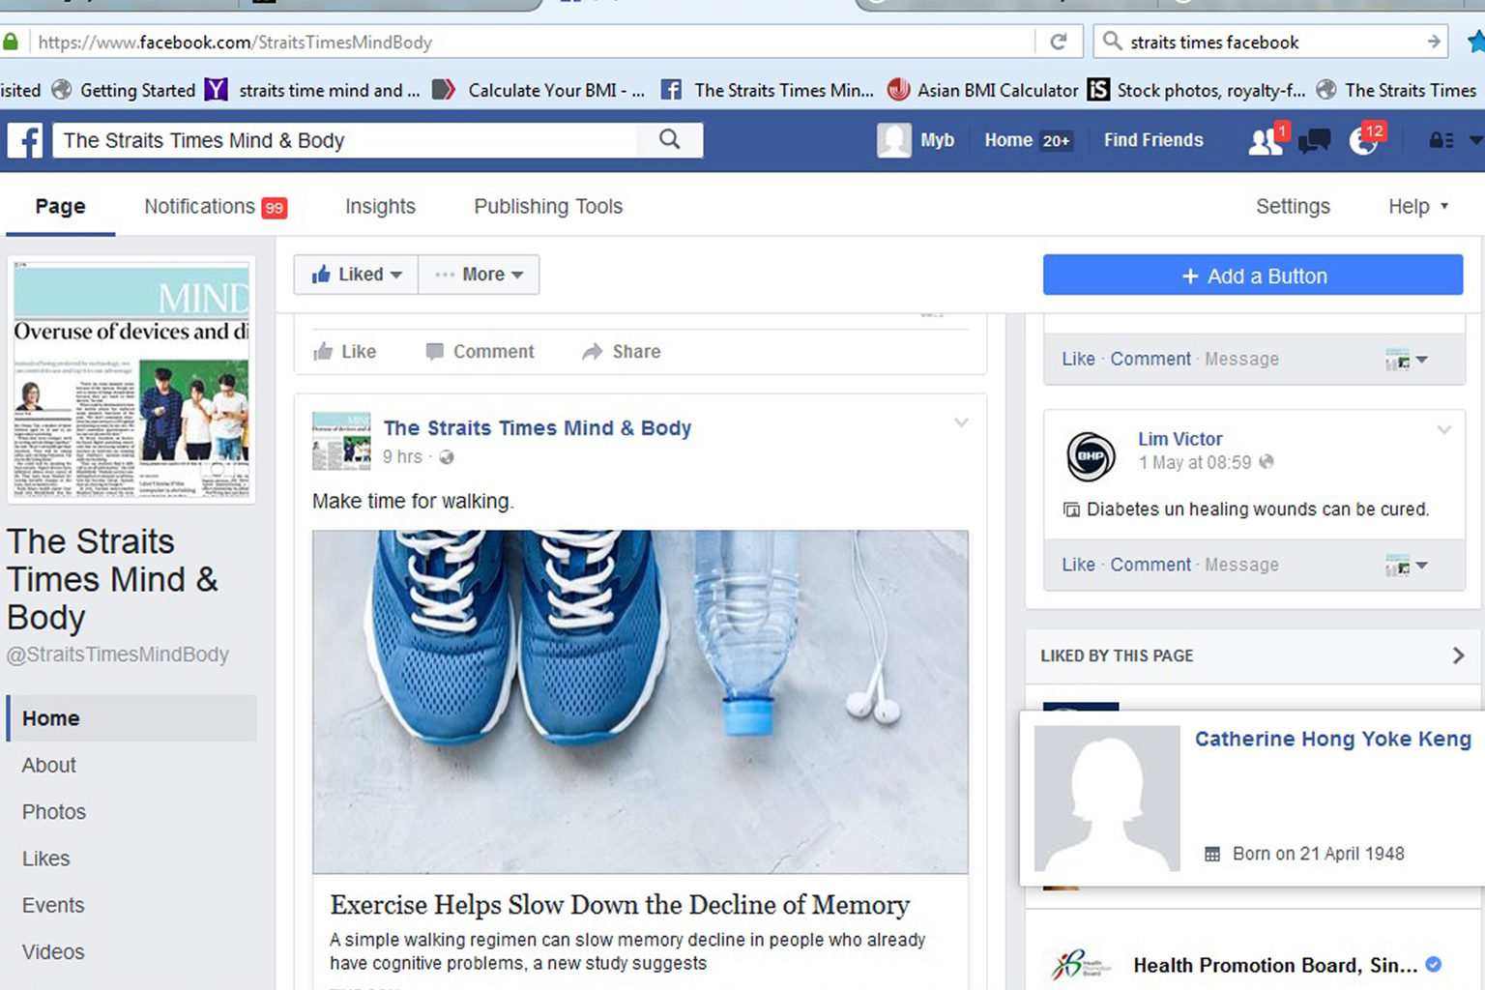This screenshot has width=1485, height=990.
Task: Select About in the left sidebar
Action: point(49,765)
